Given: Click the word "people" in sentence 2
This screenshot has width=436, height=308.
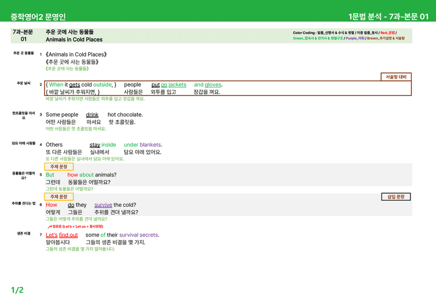Looking at the screenshot, I should coord(132,85).
